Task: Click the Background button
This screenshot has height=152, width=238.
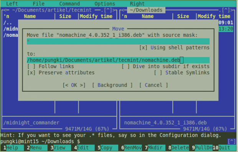Action: click(112, 85)
